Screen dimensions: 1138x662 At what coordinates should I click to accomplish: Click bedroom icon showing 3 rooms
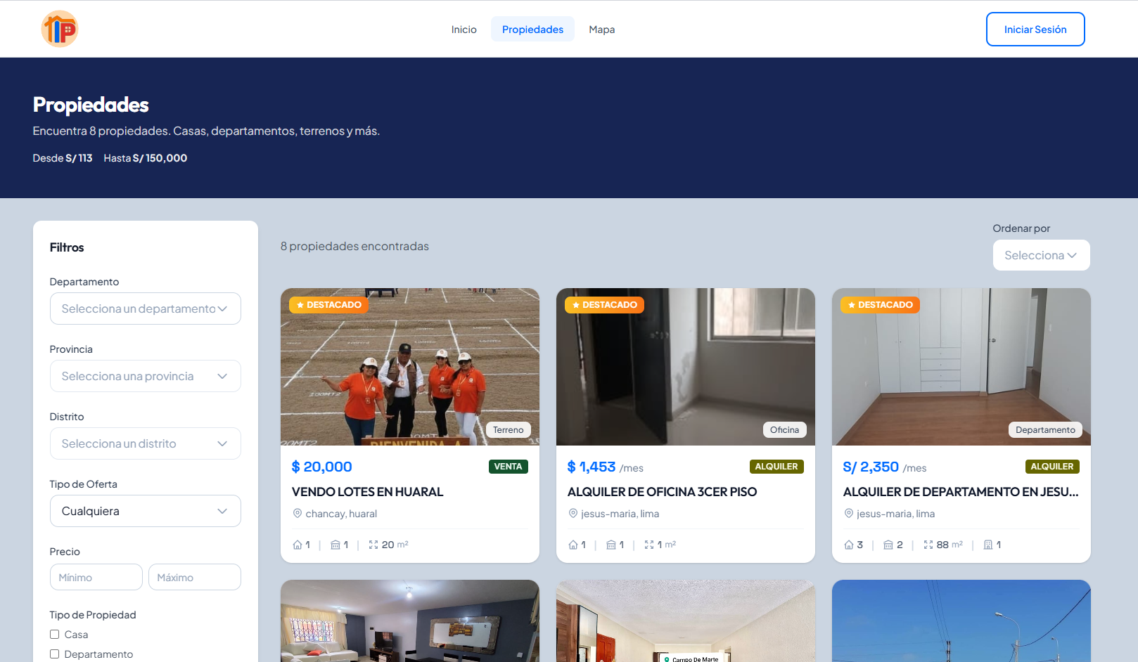[849, 545]
